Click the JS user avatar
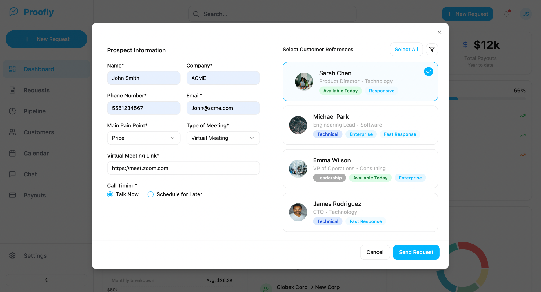541x292 pixels. pos(526,14)
